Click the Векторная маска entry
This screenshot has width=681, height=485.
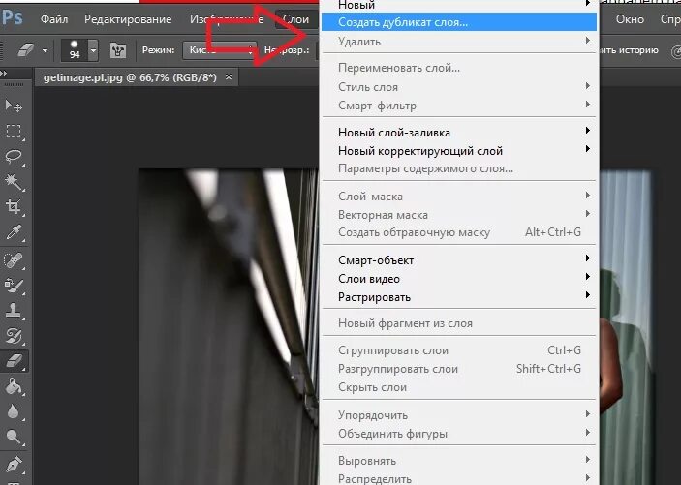coord(459,215)
